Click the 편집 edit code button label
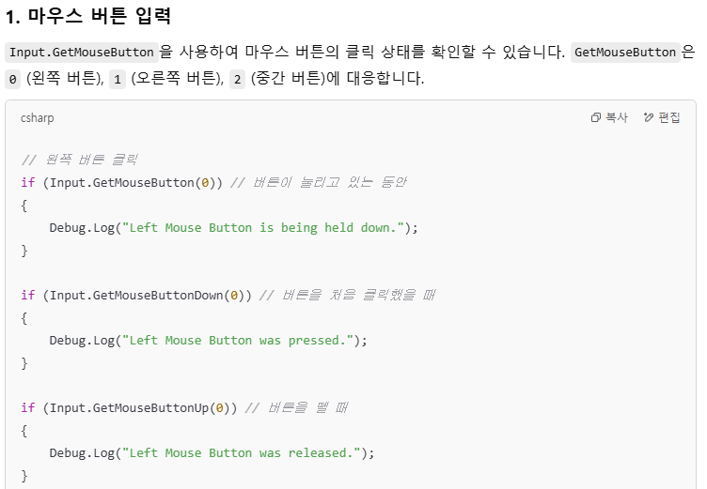This screenshot has height=489, width=707. point(669,117)
